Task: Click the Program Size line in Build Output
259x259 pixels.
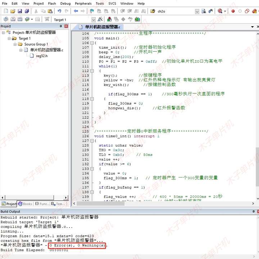Action: [47, 236]
